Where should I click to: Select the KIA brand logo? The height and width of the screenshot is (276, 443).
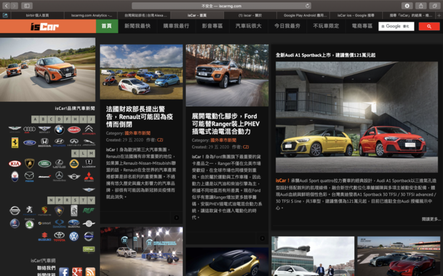tap(15, 164)
